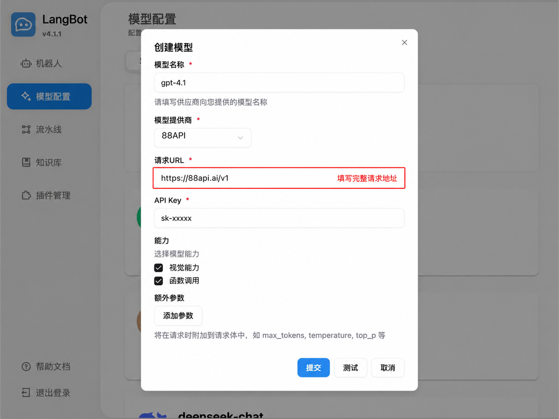
Task: Click the max_tokens, temperature helper text
Action: click(270, 335)
